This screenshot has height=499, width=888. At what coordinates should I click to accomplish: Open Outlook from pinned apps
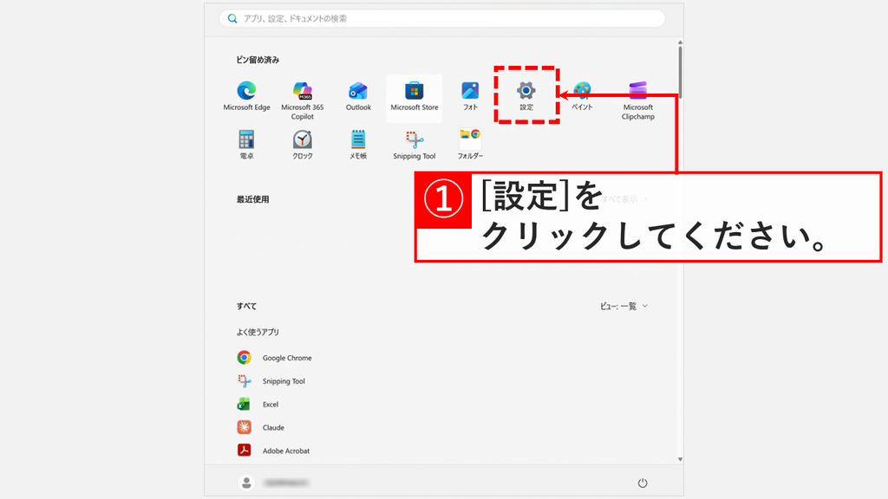(x=358, y=97)
